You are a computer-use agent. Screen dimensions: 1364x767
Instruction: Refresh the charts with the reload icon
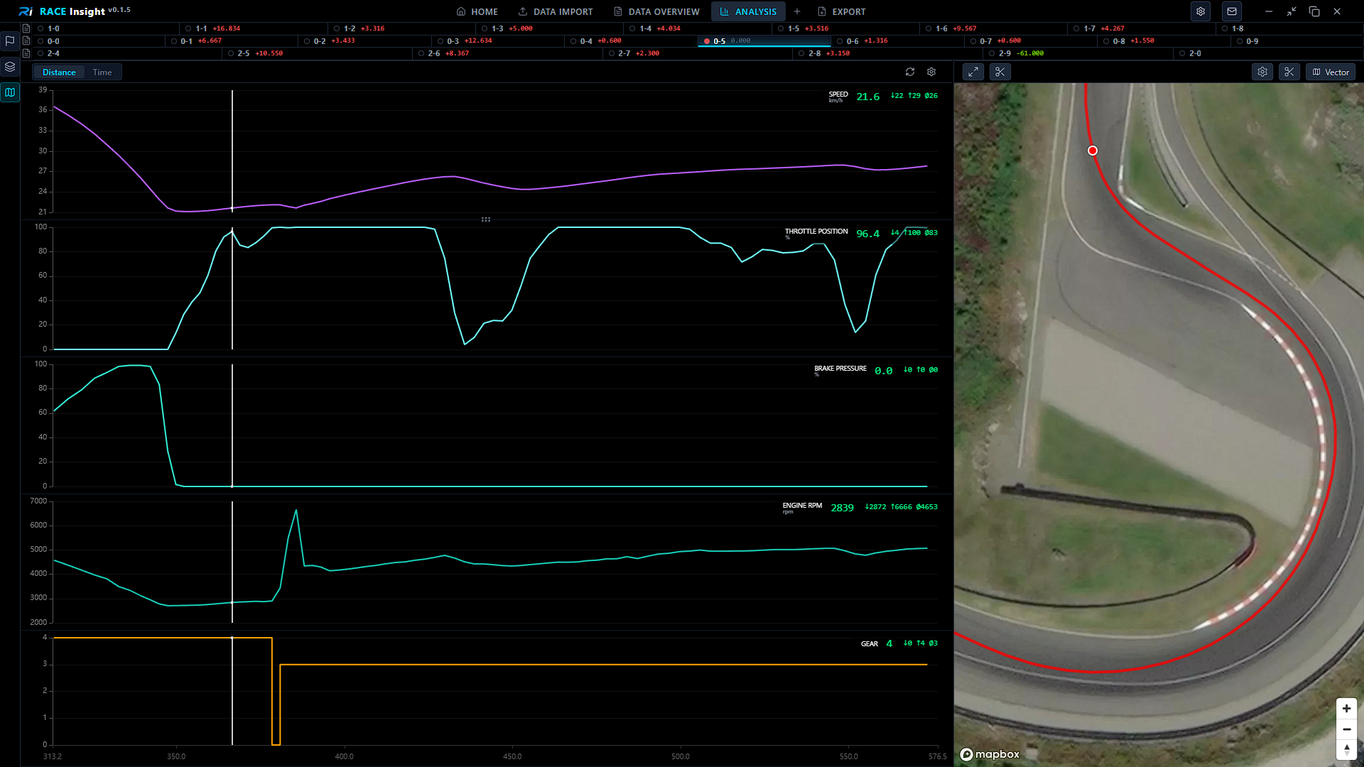[x=910, y=72]
